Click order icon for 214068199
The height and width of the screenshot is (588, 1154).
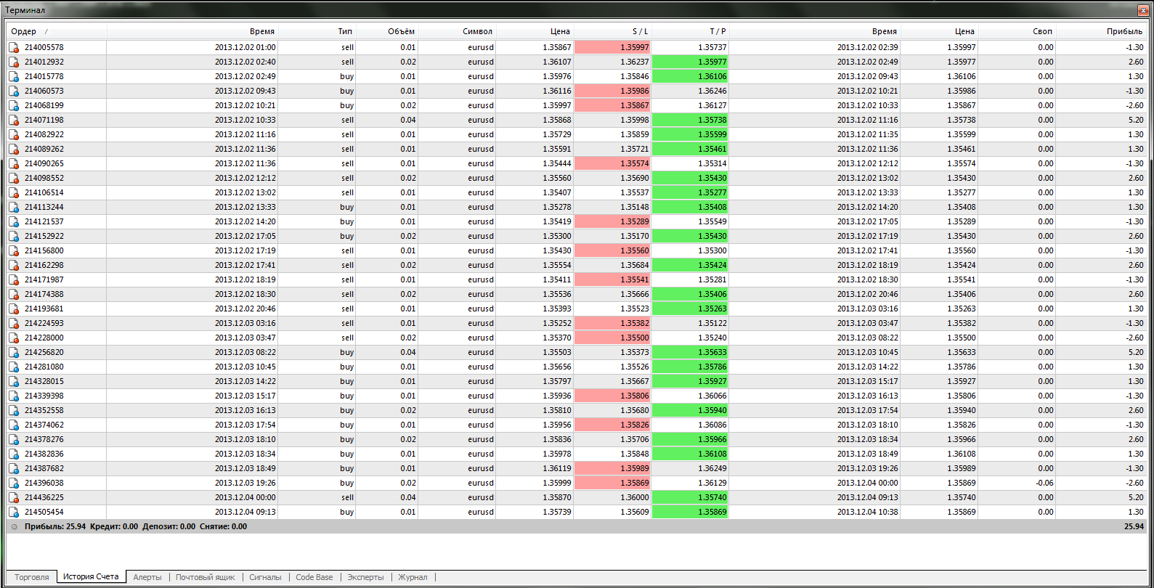[14, 105]
